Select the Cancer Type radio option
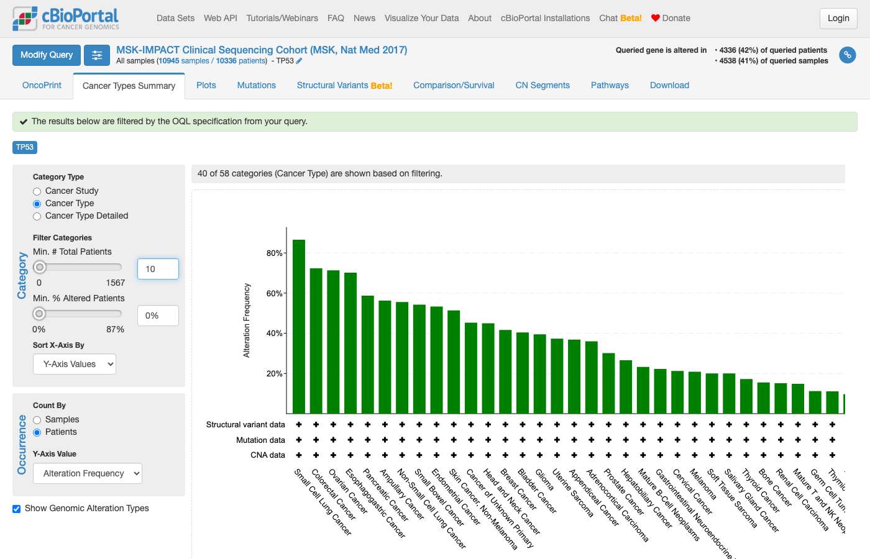 pyautogui.click(x=37, y=204)
